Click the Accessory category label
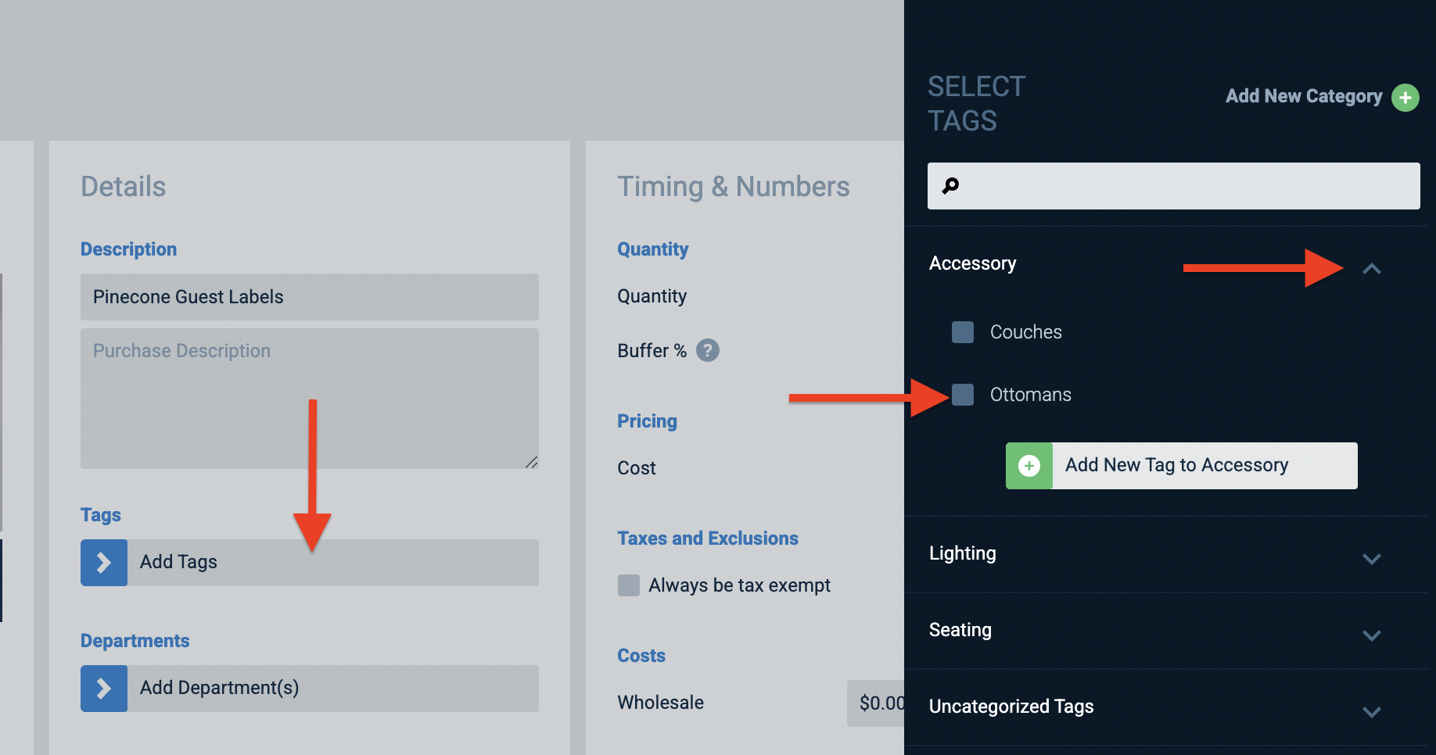The height and width of the screenshot is (755, 1436). pyautogui.click(x=973, y=263)
